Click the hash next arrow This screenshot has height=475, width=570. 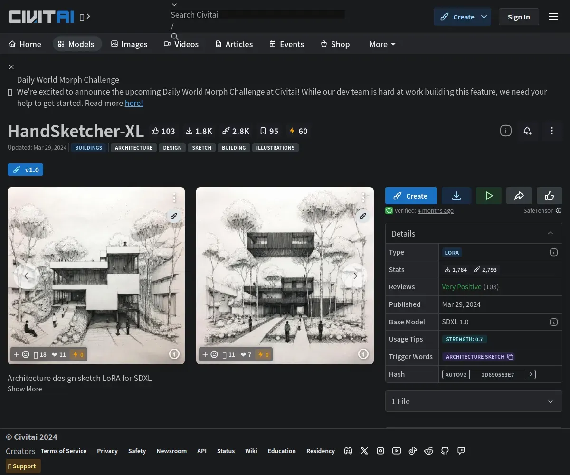531,374
